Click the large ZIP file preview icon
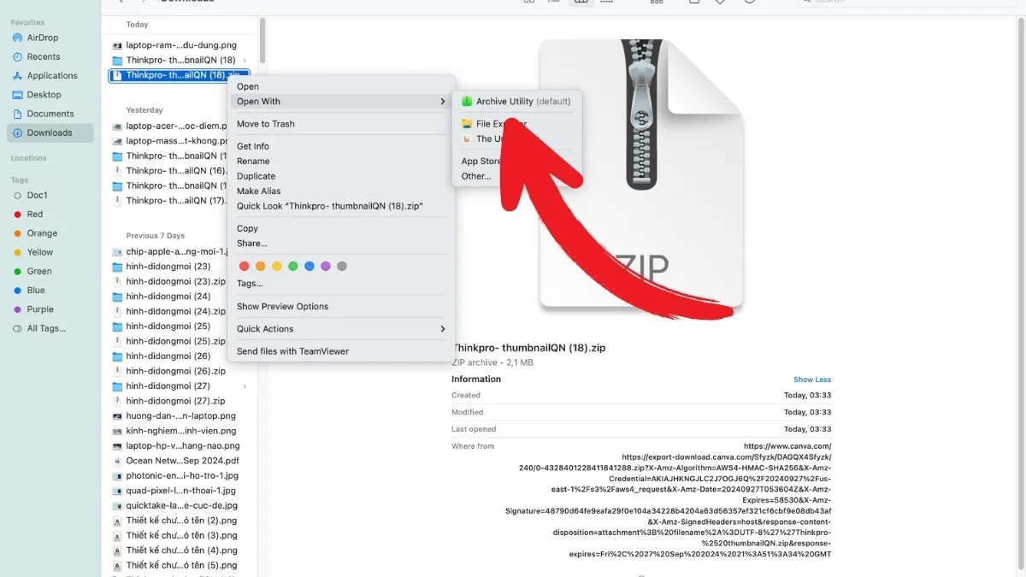 [x=641, y=175]
